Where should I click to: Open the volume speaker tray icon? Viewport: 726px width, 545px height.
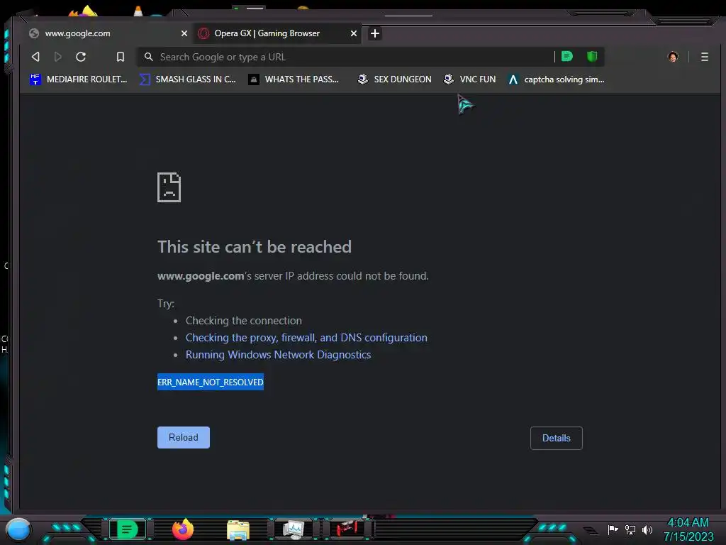[x=647, y=529]
